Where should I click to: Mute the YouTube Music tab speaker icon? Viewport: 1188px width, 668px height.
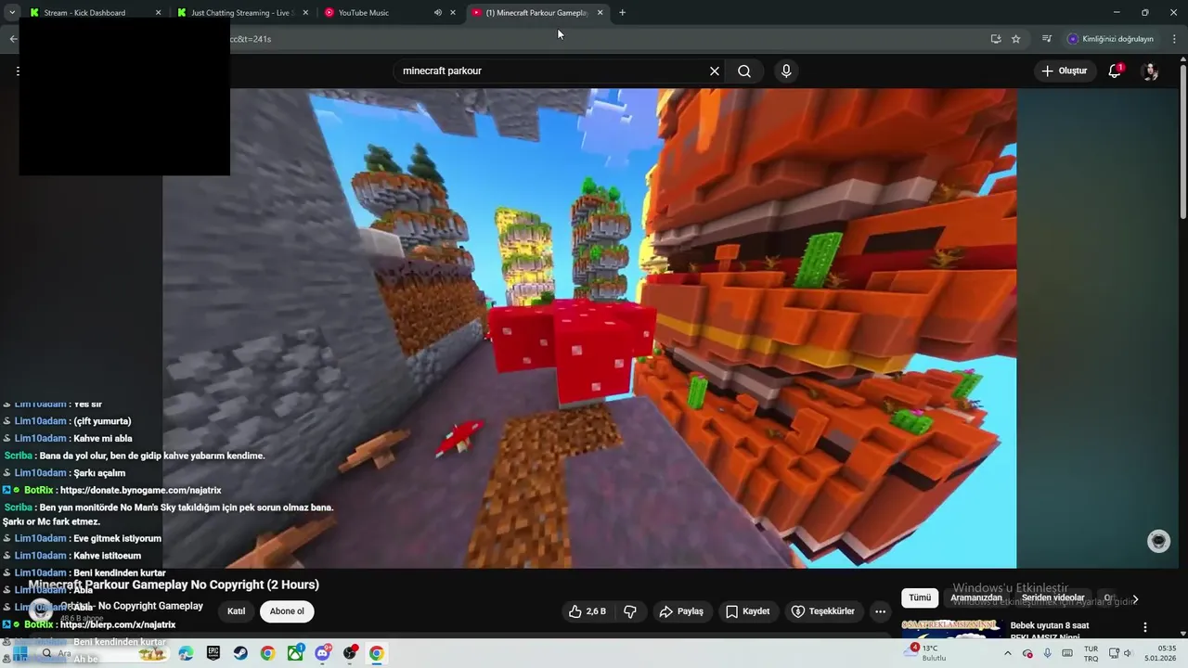(x=437, y=13)
